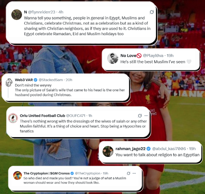This screenshot has height=194, width=205.
Task: Visit the @StackedSam handle link
Action: pyautogui.click(x=51, y=80)
